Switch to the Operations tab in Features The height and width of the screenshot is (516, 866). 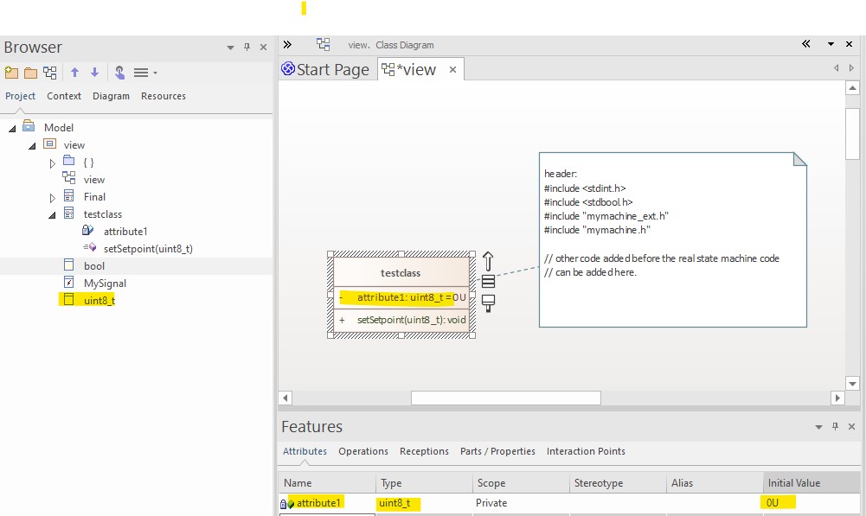click(x=362, y=450)
